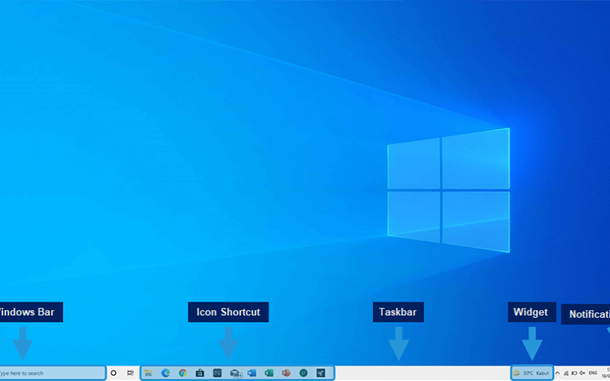Viewport: 610px width, 381px height.
Task: Launch Microsoft Excel from the taskbar
Action: point(269,373)
